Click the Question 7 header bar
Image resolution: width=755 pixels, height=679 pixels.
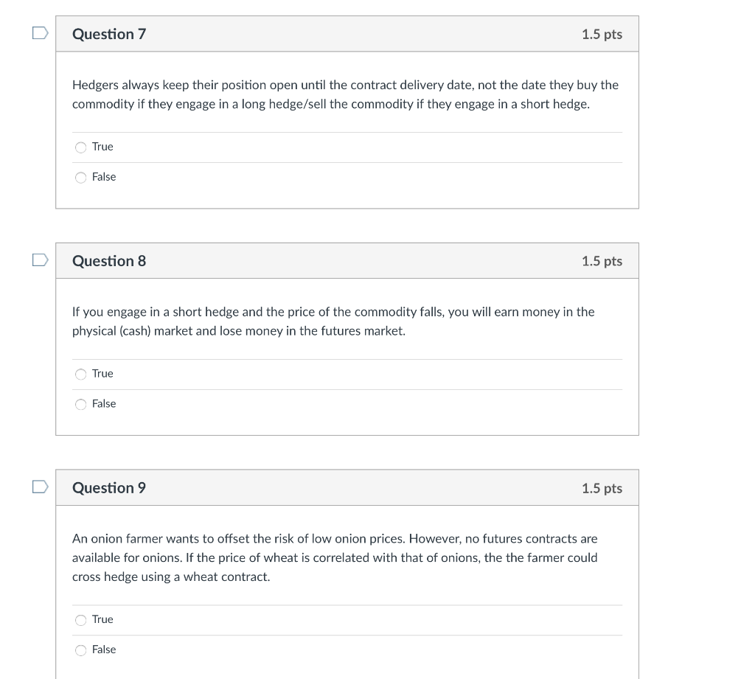tap(347, 33)
